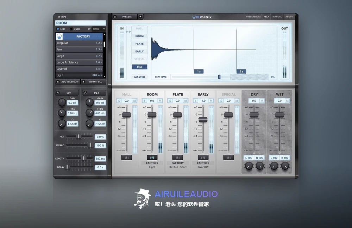The width and height of the screenshot is (352, 228).
Task: Solo the ROOM channel
Action: 145,101
